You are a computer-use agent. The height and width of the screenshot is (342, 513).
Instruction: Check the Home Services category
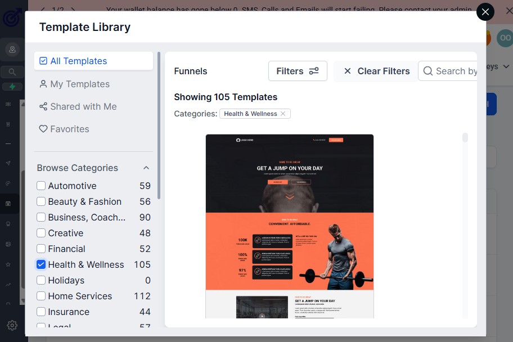point(41,296)
